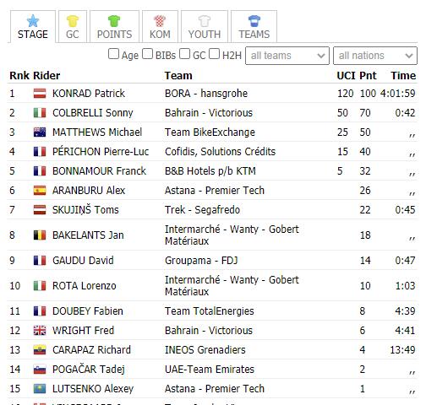Click the green jersey POINTS icon
Image resolution: width=426 pixels, height=405 pixels.
[x=114, y=21]
